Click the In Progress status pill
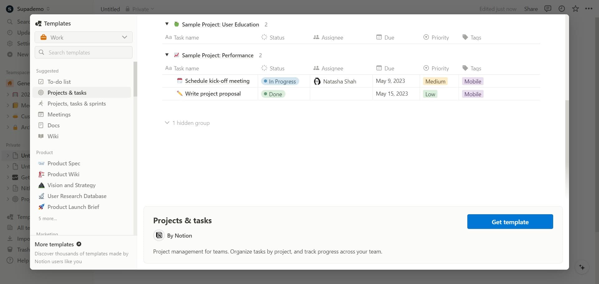The width and height of the screenshot is (599, 284). 280,81
